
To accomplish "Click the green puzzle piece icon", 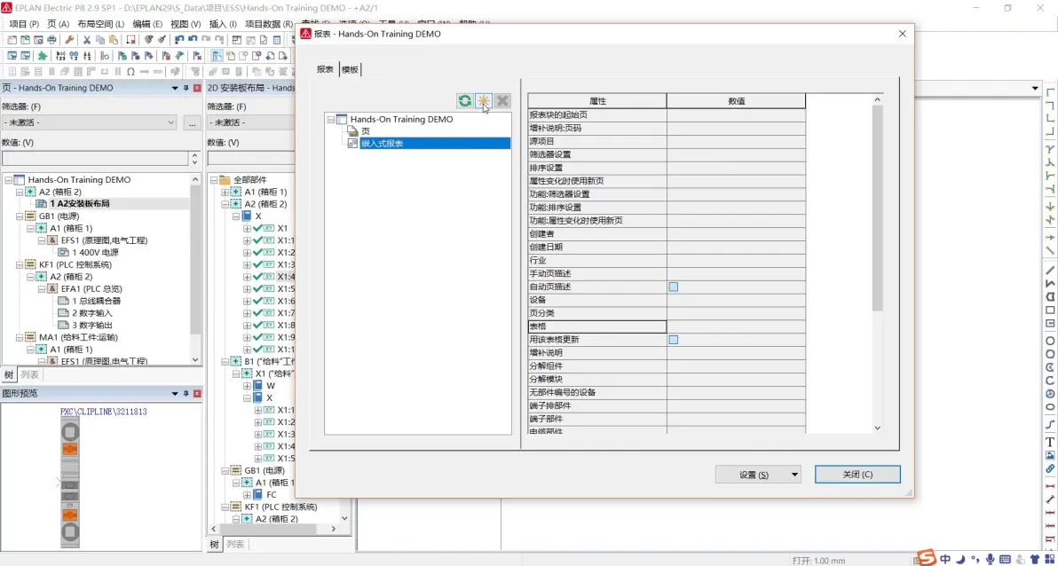I will (x=42, y=56).
